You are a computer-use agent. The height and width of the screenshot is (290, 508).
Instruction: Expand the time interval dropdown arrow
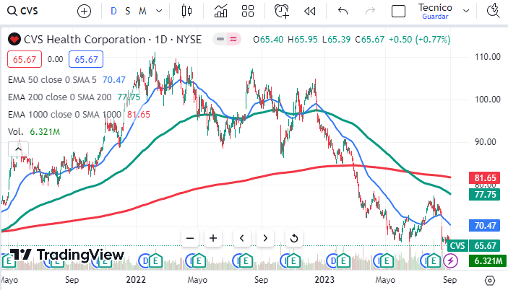[159, 12]
